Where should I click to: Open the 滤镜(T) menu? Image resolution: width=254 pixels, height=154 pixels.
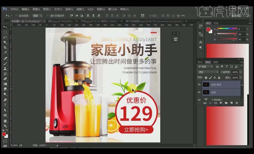click(x=80, y=9)
